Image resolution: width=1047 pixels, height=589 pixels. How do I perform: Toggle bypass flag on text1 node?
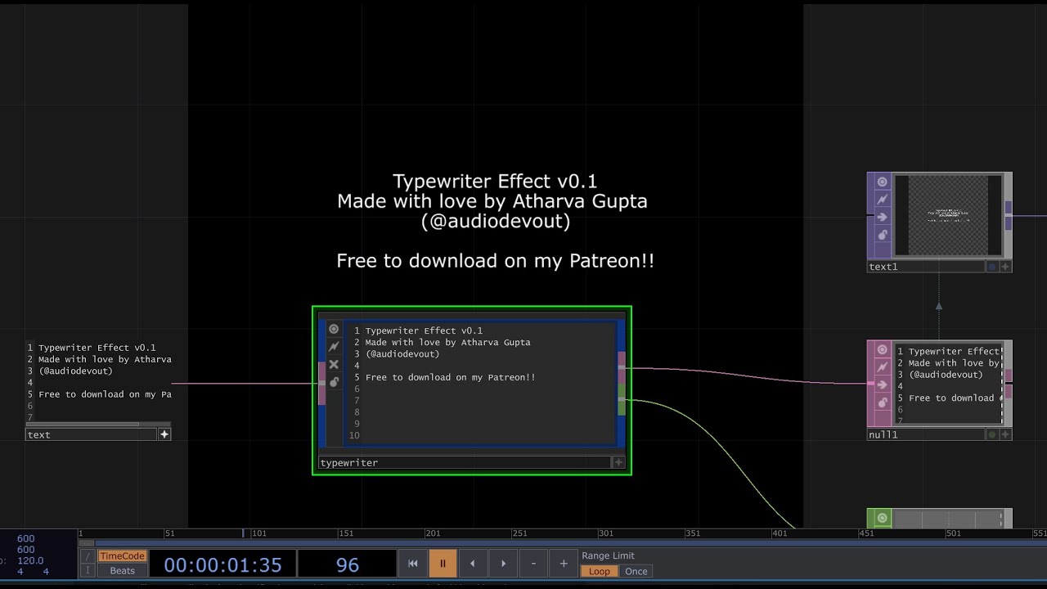(x=883, y=200)
